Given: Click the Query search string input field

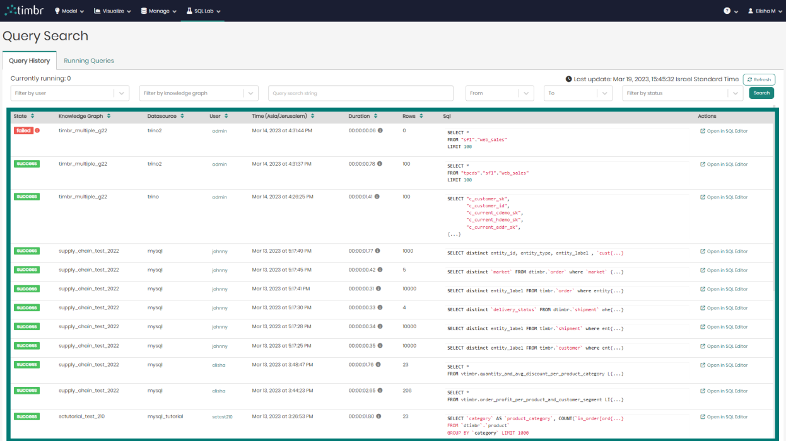Looking at the screenshot, I should point(360,93).
